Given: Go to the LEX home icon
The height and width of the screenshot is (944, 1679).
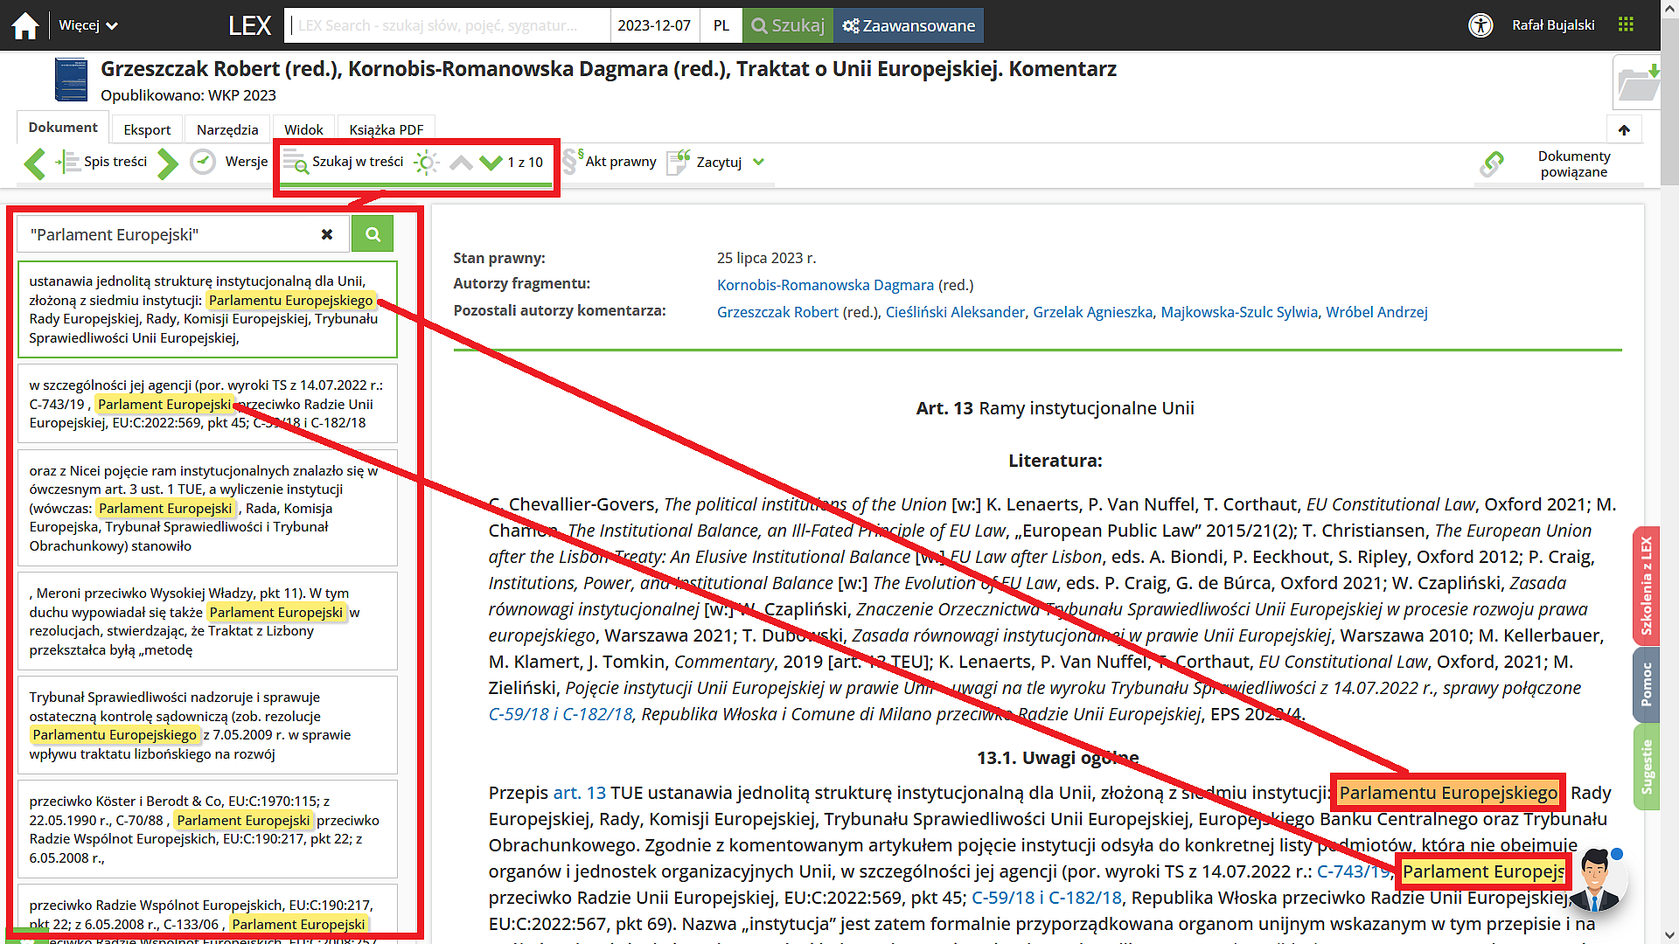Looking at the screenshot, I should click(x=25, y=25).
